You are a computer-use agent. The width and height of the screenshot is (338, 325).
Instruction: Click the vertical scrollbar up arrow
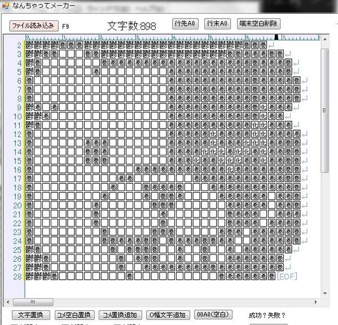[325, 40]
